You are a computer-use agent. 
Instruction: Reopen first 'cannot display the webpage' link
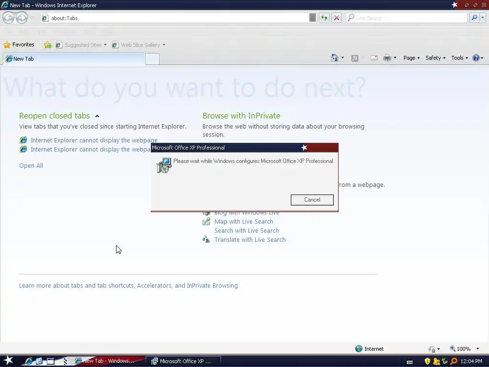pos(94,140)
